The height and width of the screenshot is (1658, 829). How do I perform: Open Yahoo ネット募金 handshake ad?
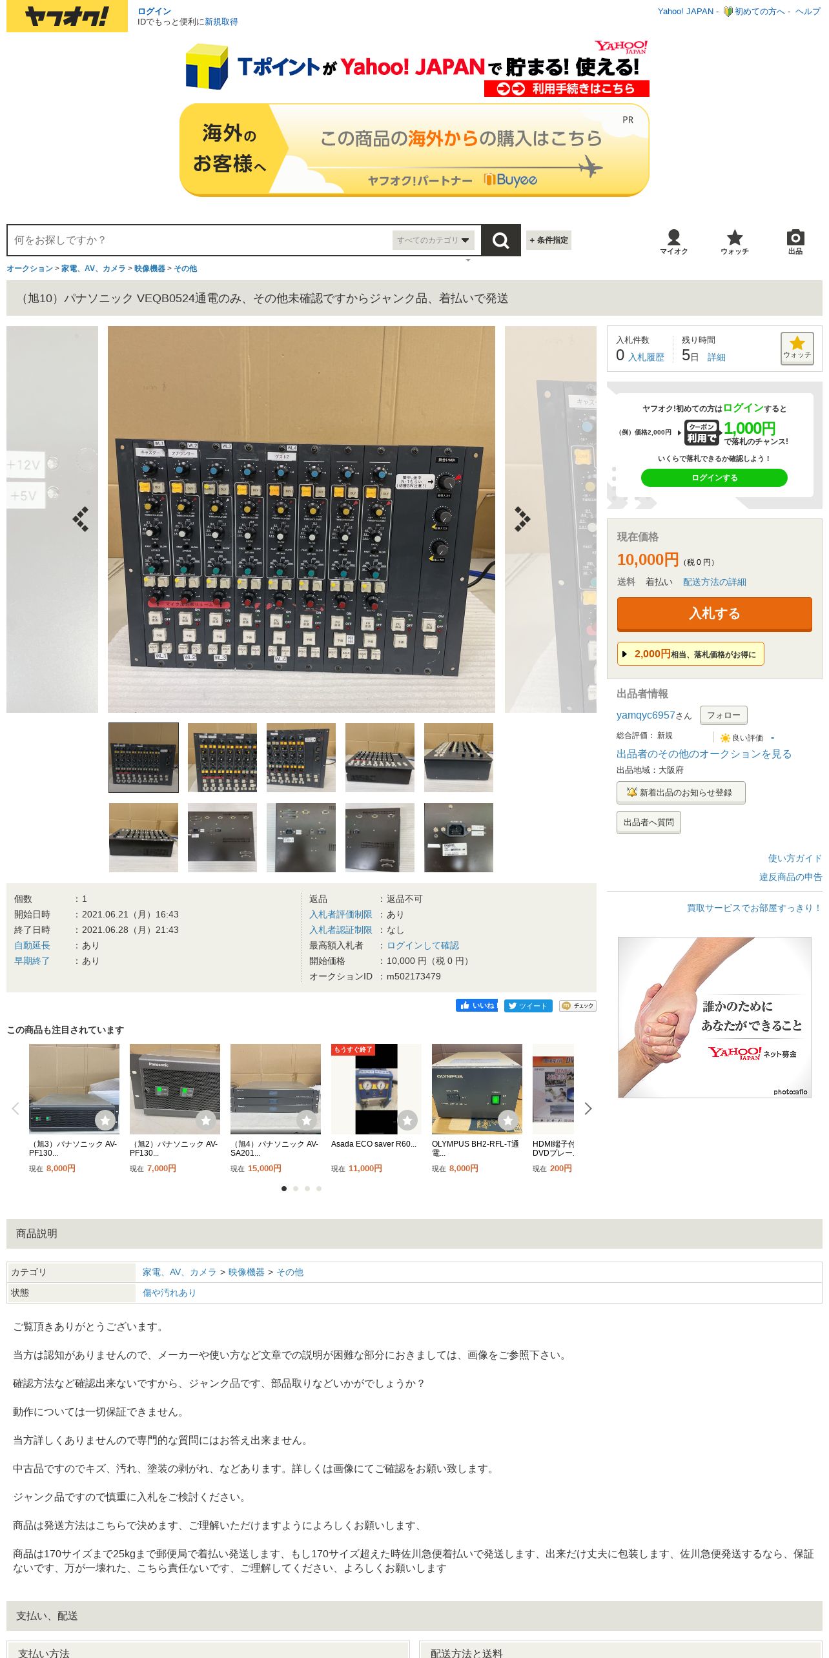click(714, 1017)
